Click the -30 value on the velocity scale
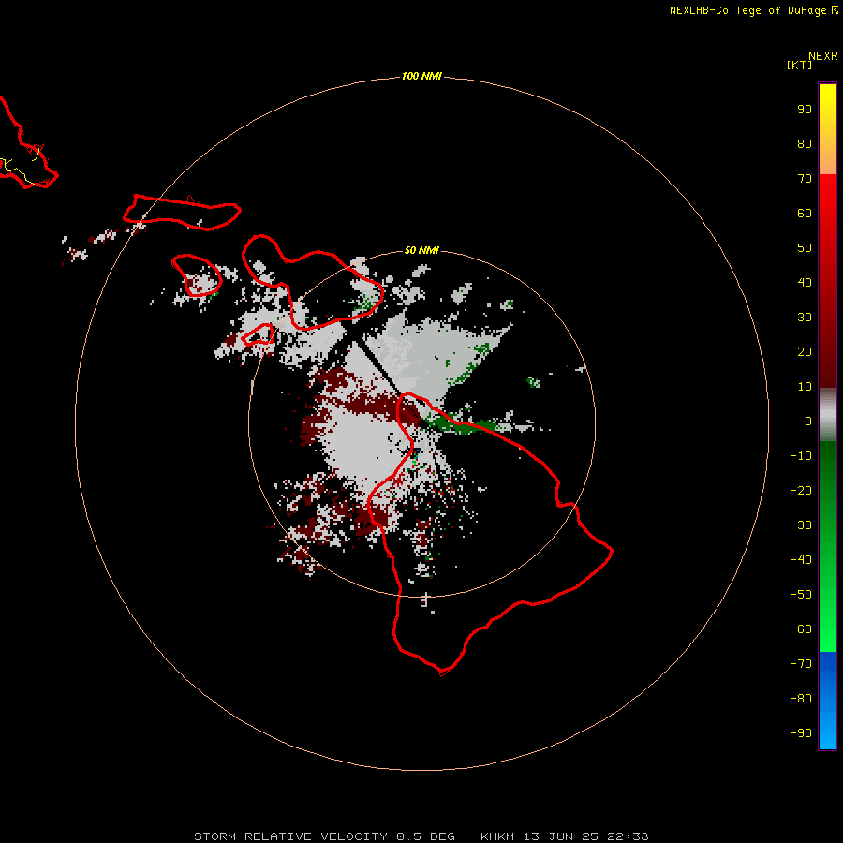This screenshot has height=843, width=843. (x=801, y=525)
